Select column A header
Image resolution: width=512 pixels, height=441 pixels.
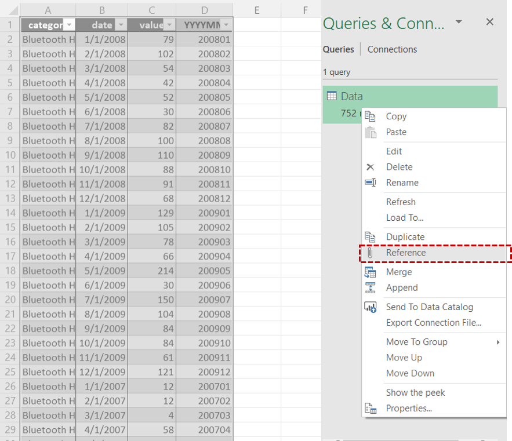[48, 10]
